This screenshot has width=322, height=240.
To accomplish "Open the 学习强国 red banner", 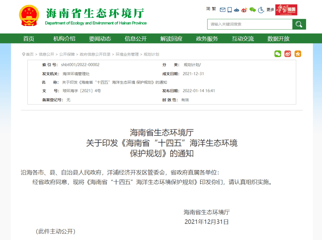I will coord(286,10).
